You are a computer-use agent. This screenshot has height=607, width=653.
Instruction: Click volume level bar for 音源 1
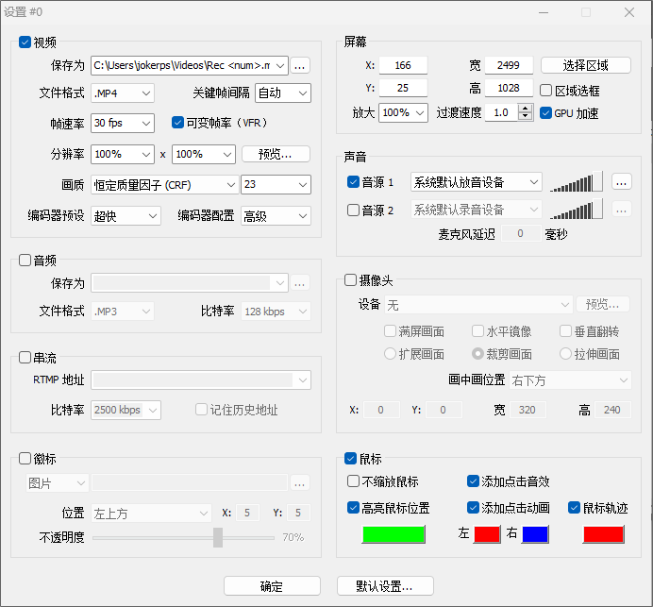tap(576, 181)
